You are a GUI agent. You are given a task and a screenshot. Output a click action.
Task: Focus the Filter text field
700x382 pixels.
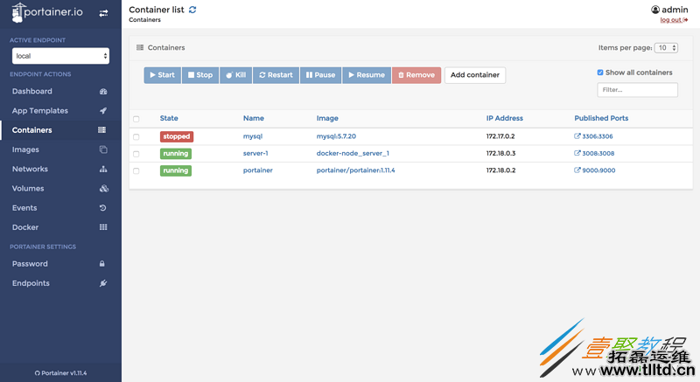pyautogui.click(x=637, y=90)
